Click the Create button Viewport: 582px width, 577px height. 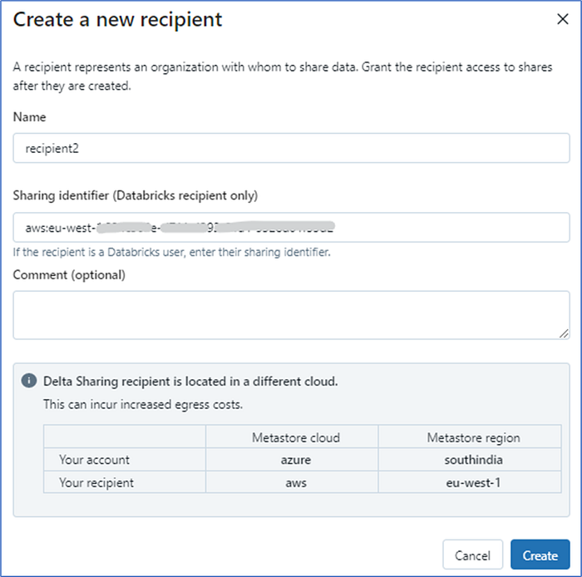(x=540, y=555)
